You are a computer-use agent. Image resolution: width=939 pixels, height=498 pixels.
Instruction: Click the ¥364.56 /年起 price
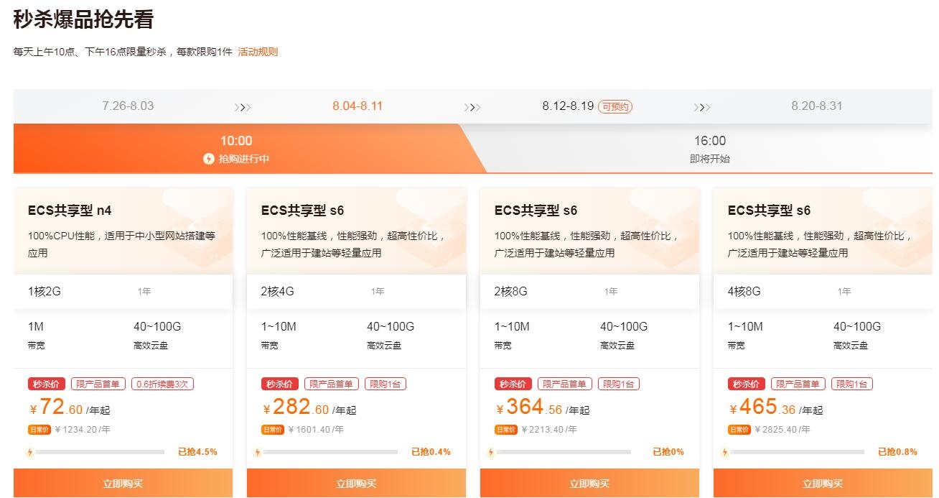[543, 407]
